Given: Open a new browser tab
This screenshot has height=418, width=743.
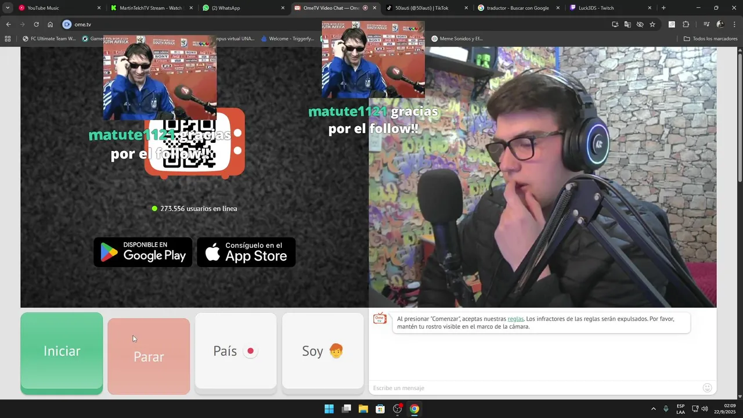Looking at the screenshot, I should click(663, 8).
